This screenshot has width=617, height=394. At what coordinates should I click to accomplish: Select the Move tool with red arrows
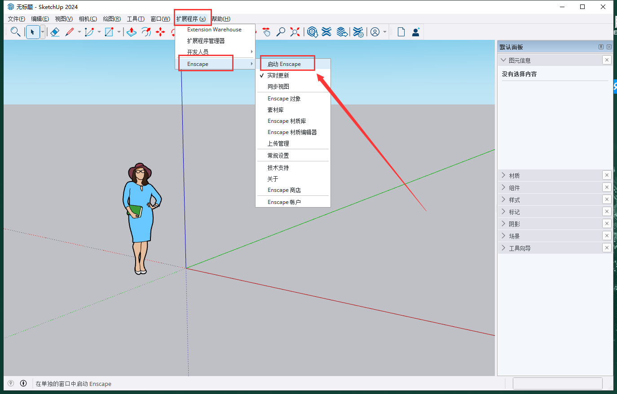[160, 32]
